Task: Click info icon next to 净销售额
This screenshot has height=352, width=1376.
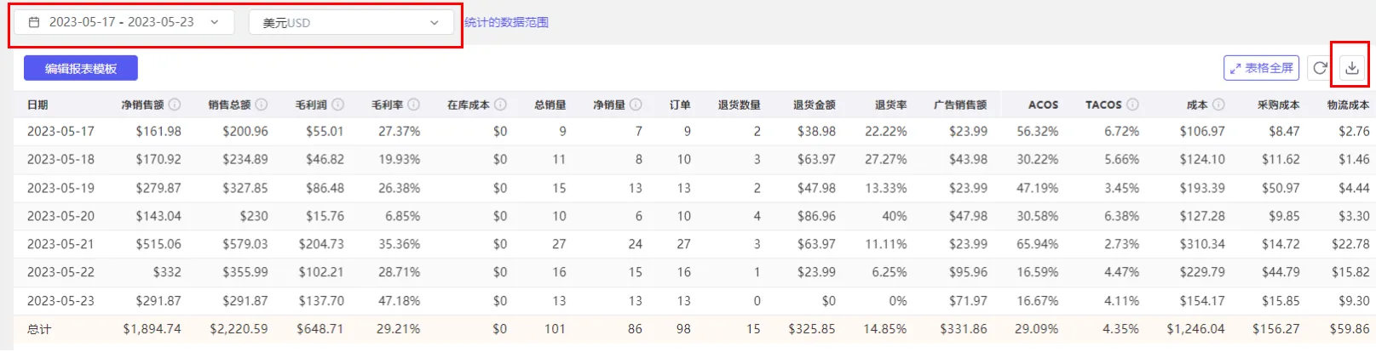Action: tap(175, 105)
